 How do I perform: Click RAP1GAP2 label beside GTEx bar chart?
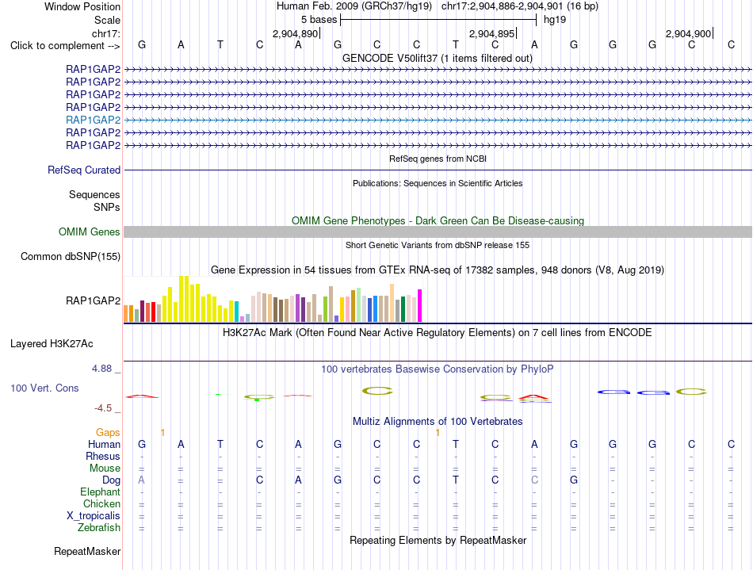[x=94, y=300]
